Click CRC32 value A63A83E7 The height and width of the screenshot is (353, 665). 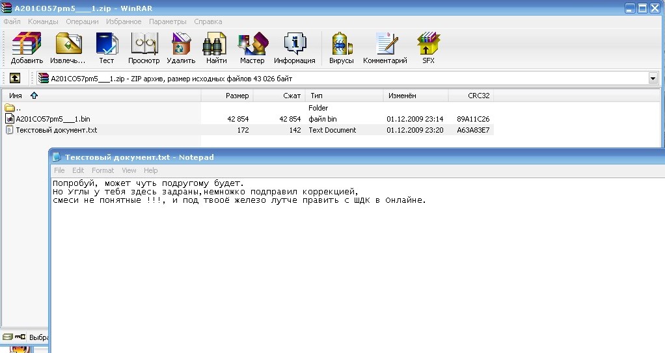(473, 130)
